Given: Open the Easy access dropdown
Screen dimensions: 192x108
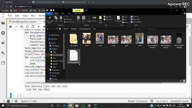Looking at the screenshot, I should (109, 19).
